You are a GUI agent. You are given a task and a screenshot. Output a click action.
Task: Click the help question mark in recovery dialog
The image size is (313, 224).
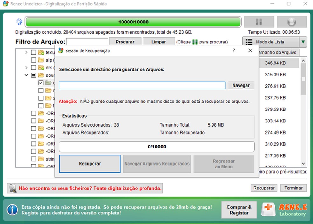point(234,50)
